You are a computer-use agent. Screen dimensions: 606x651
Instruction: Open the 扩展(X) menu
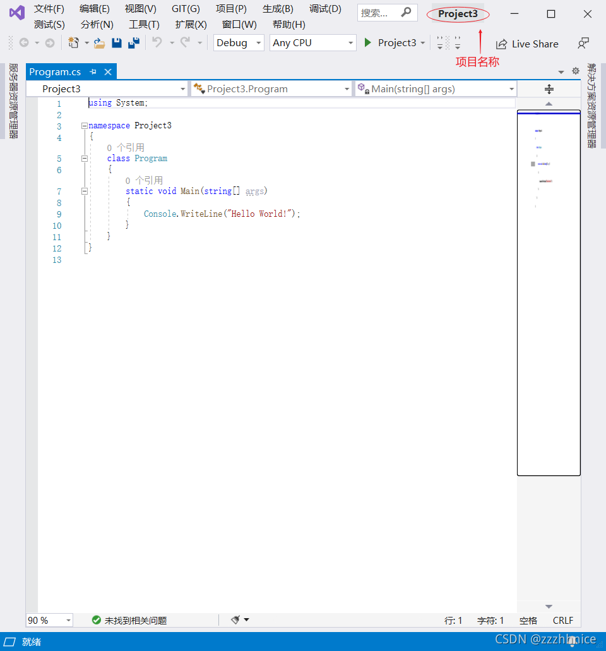click(x=191, y=25)
